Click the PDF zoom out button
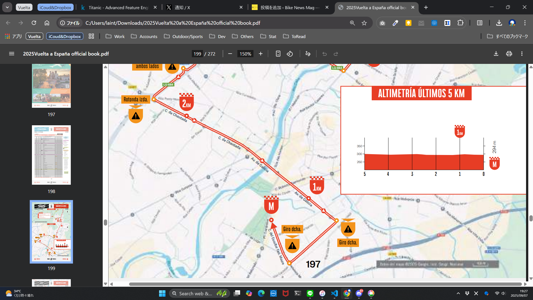This screenshot has height=300, width=533. coord(230,54)
